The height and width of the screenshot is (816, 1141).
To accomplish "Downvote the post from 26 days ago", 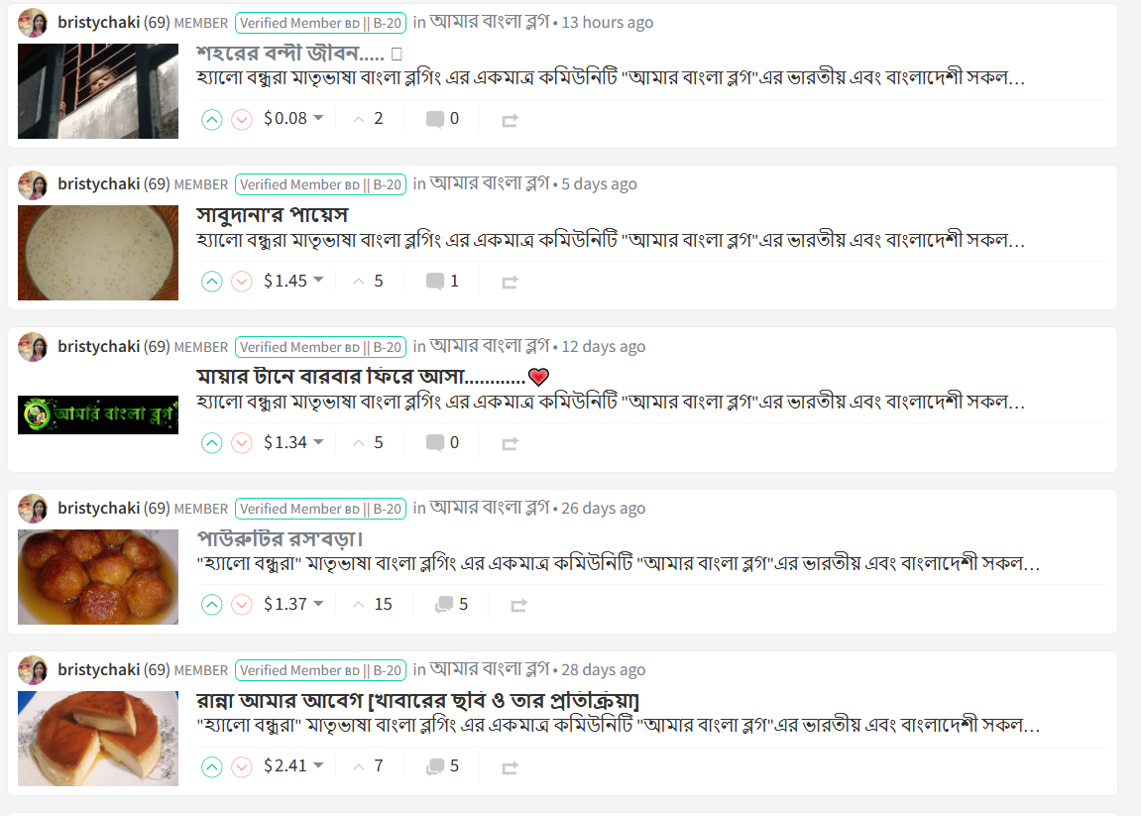I will pos(242,604).
